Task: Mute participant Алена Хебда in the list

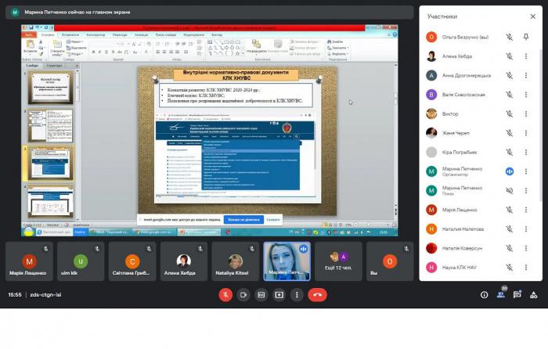Action: click(x=509, y=56)
